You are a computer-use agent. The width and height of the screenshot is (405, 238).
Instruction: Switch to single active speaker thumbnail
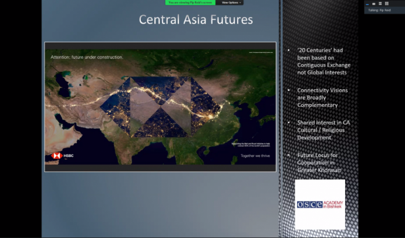(x=374, y=4)
